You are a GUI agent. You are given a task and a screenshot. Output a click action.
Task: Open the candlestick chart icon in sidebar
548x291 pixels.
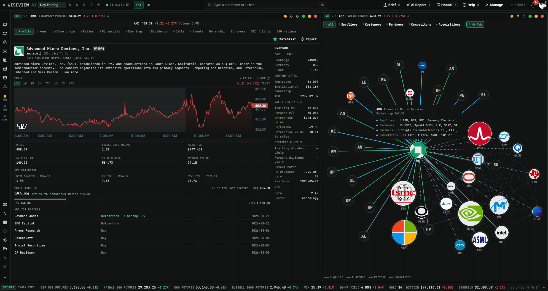[x=5, y=60]
